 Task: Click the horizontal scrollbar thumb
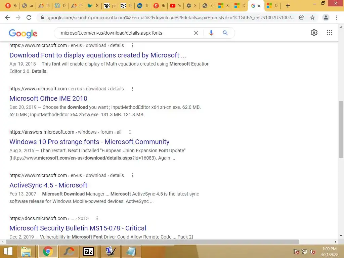(153, 242)
